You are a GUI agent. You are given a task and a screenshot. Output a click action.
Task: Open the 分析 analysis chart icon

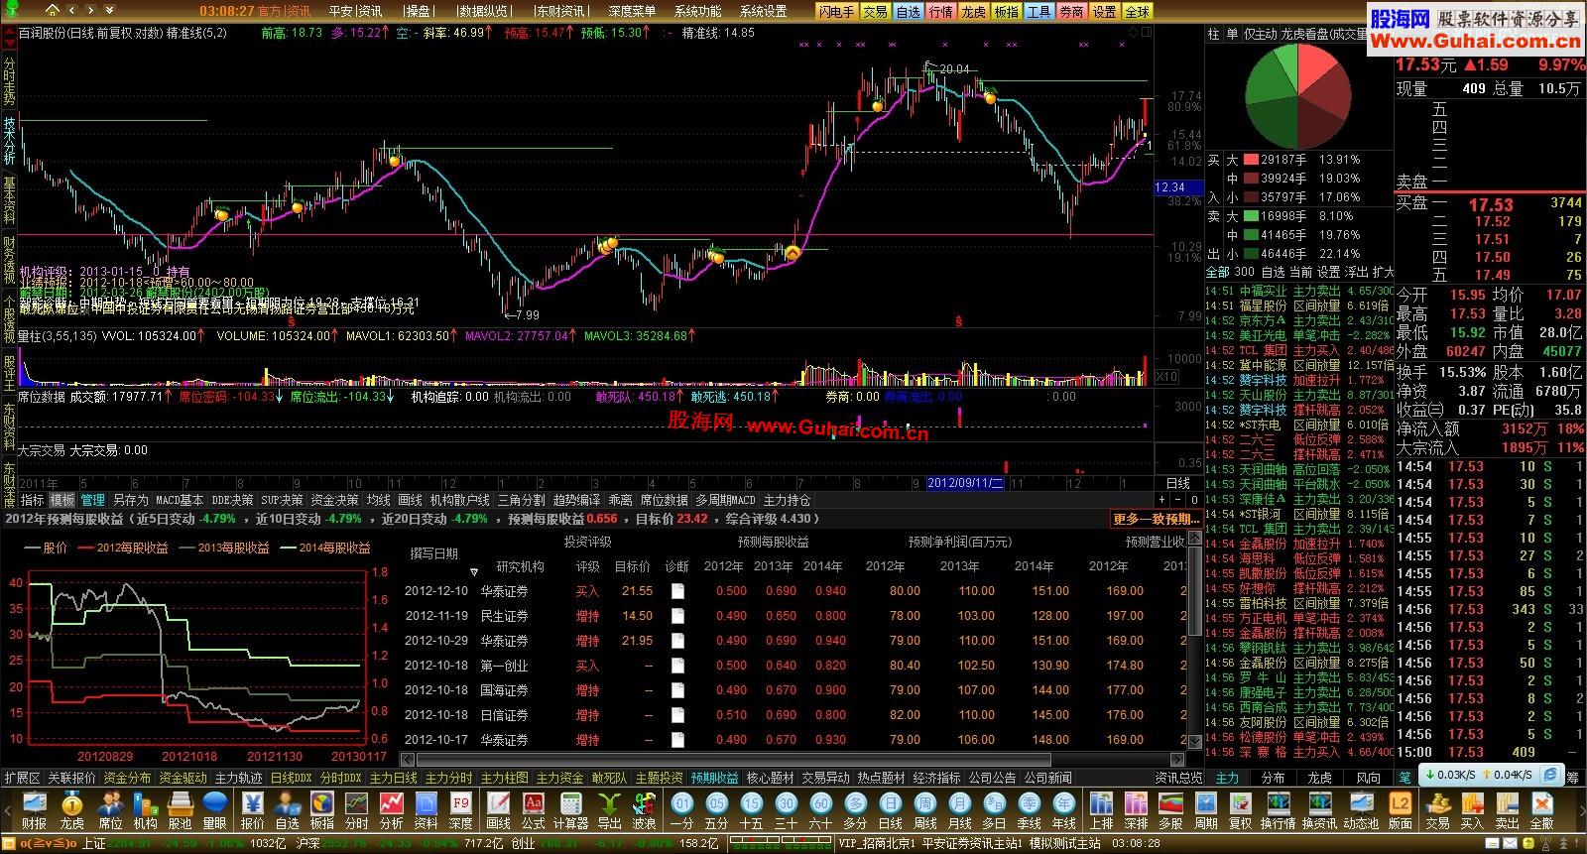pos(391,810)
